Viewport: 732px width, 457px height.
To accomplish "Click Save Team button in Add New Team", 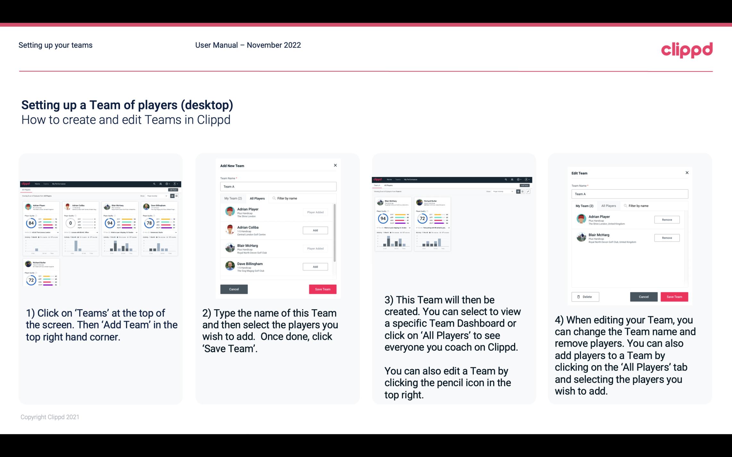I will 322,288.
